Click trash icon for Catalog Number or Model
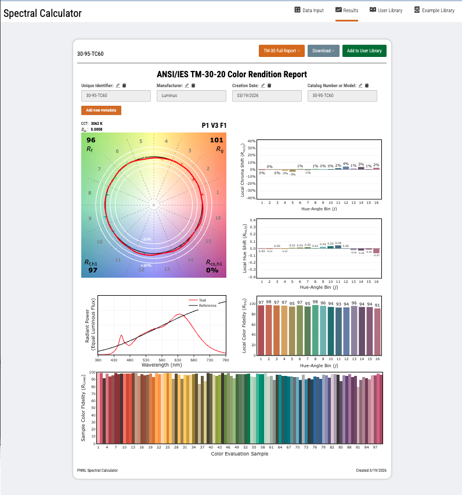 366,85
